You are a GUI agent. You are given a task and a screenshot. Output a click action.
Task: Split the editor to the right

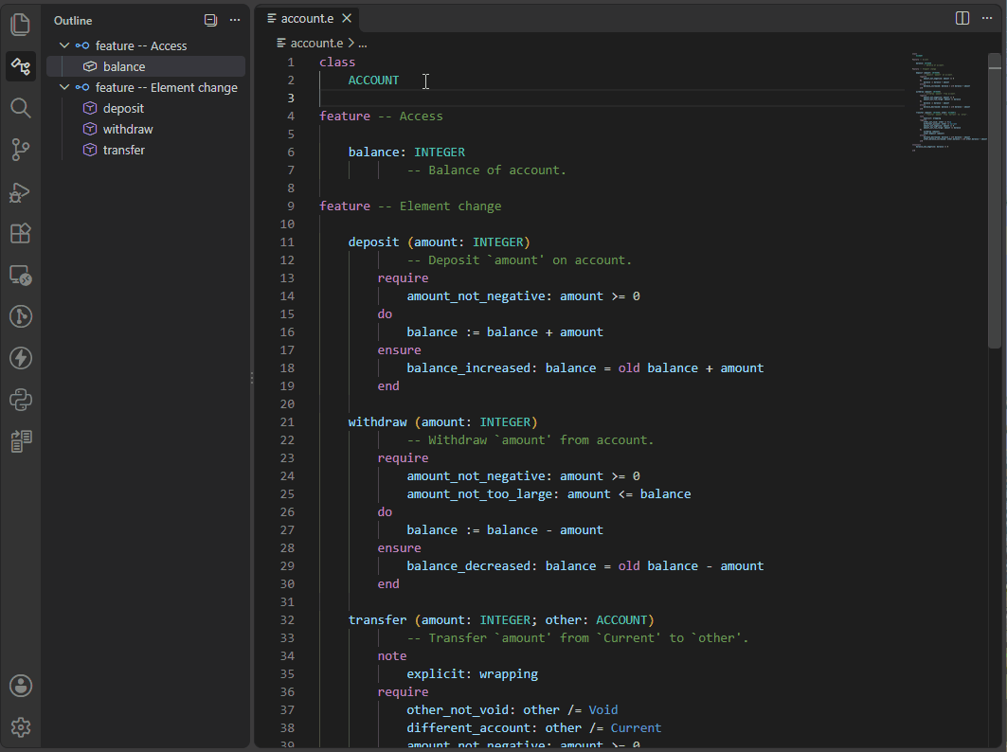[x=962, y=18]
